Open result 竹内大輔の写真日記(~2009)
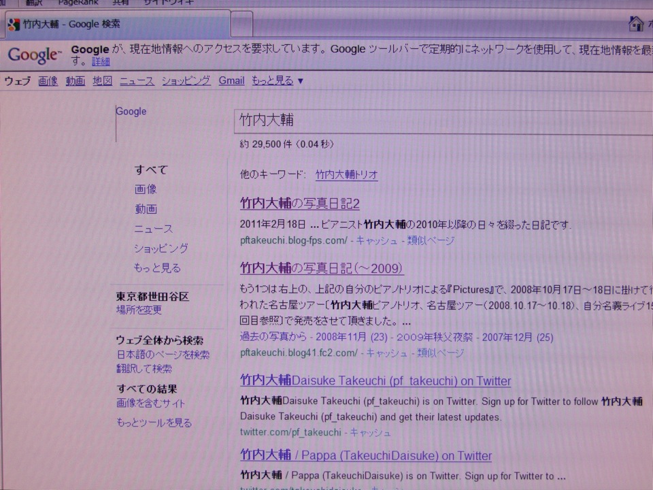The width and height of the screenshot is (653, 490). [x=322, y=268]
